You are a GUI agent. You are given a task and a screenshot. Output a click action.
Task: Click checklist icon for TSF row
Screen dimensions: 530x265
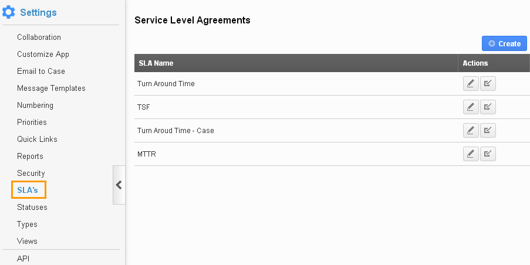pyautogui.click(x=488, y=107)
